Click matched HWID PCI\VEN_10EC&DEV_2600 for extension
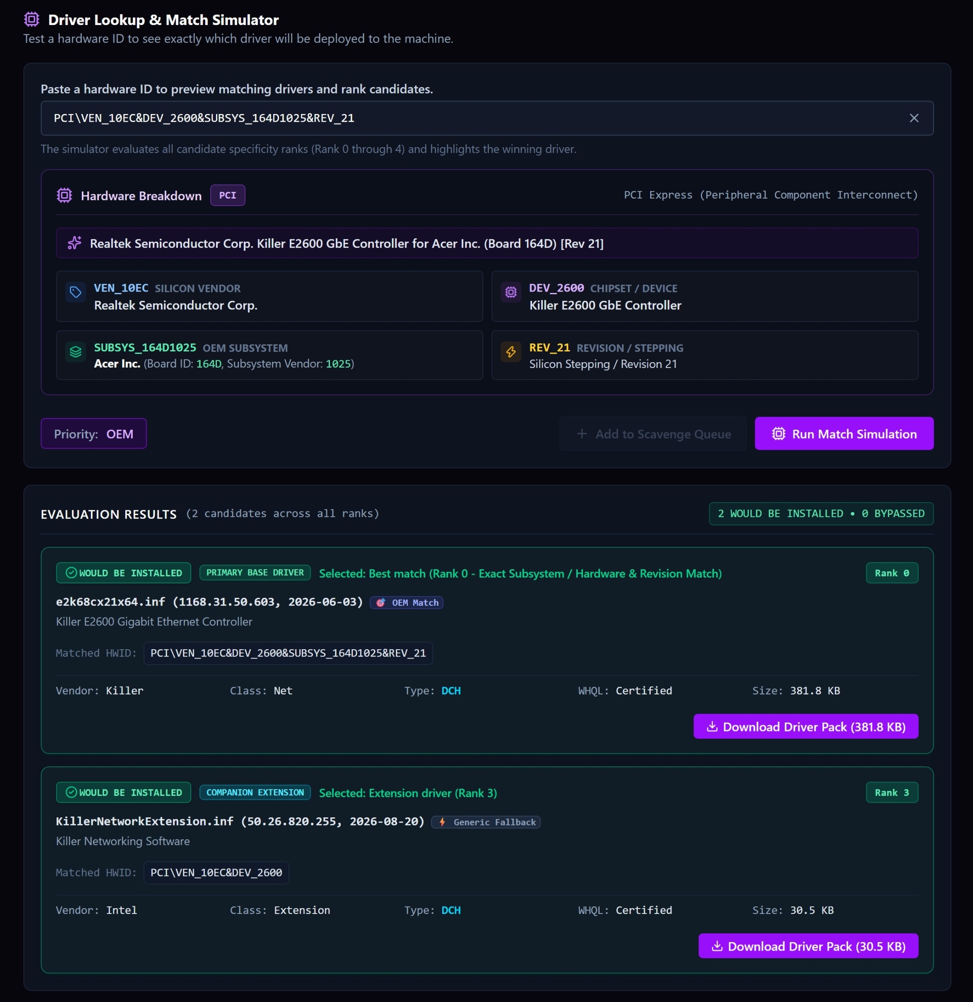This screenshot has height=1002, width=973. (216, 872)
